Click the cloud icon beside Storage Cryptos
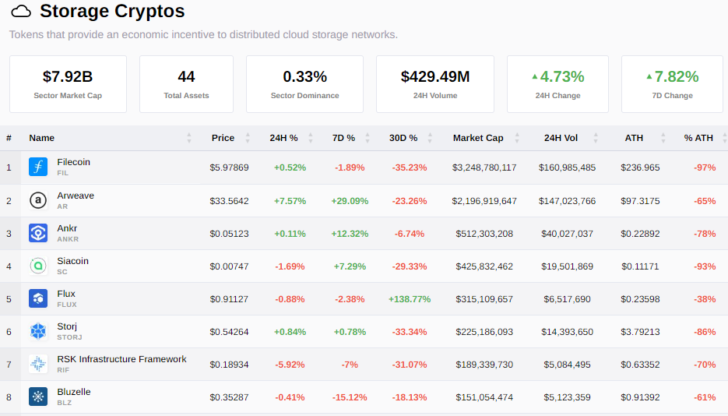The width and height of the screenshot is (728, 416). 21,11
